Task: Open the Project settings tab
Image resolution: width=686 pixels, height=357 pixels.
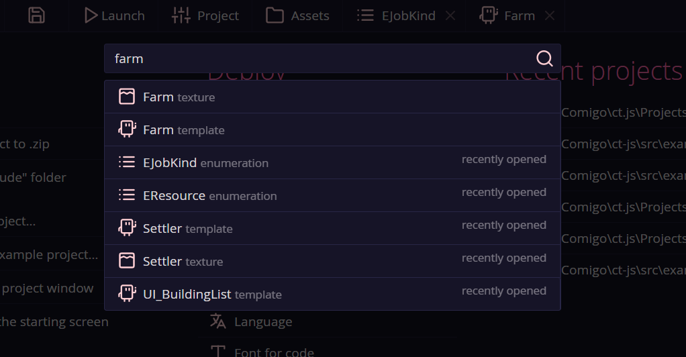Action: 205,15
